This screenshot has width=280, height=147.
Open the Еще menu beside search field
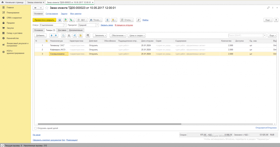[x=272, y=35]
